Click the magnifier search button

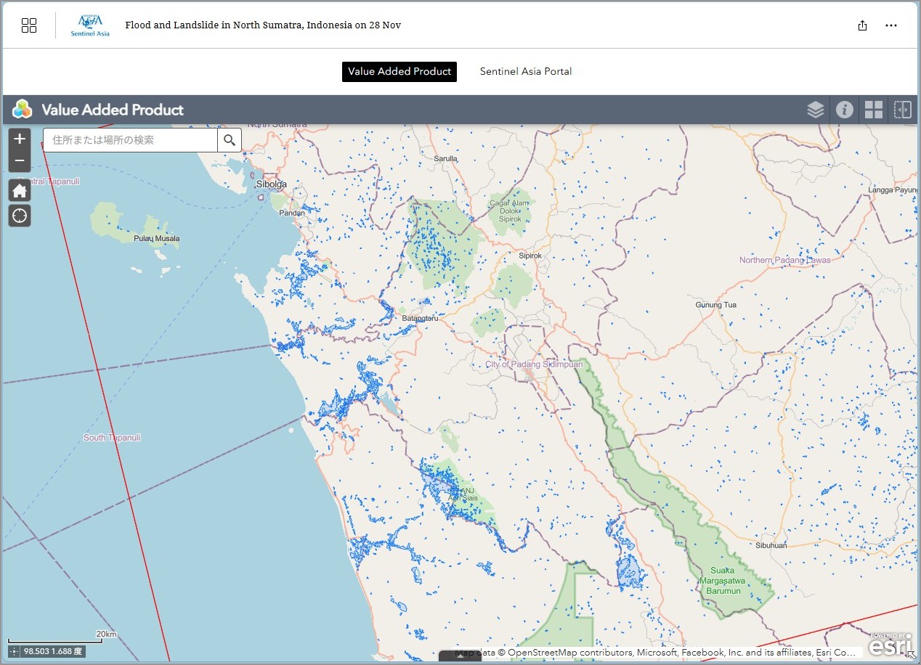(230, 140)
